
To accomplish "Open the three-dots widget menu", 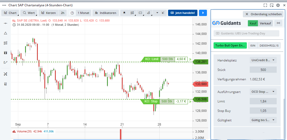I will pos(4,5).
